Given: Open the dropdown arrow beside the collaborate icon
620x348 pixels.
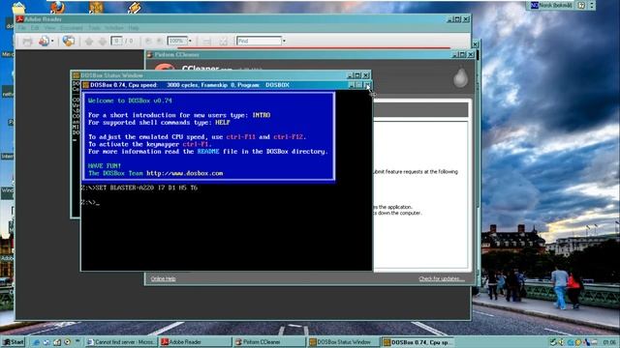Looking at the screenshot, I should click(52, 41).
